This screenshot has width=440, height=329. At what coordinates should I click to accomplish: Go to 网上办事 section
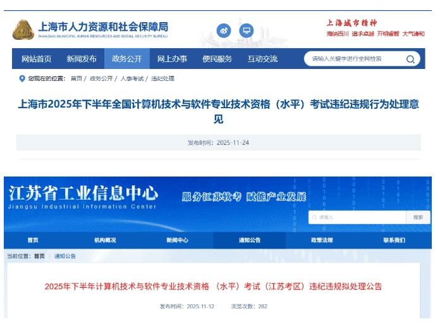(172, 59)
